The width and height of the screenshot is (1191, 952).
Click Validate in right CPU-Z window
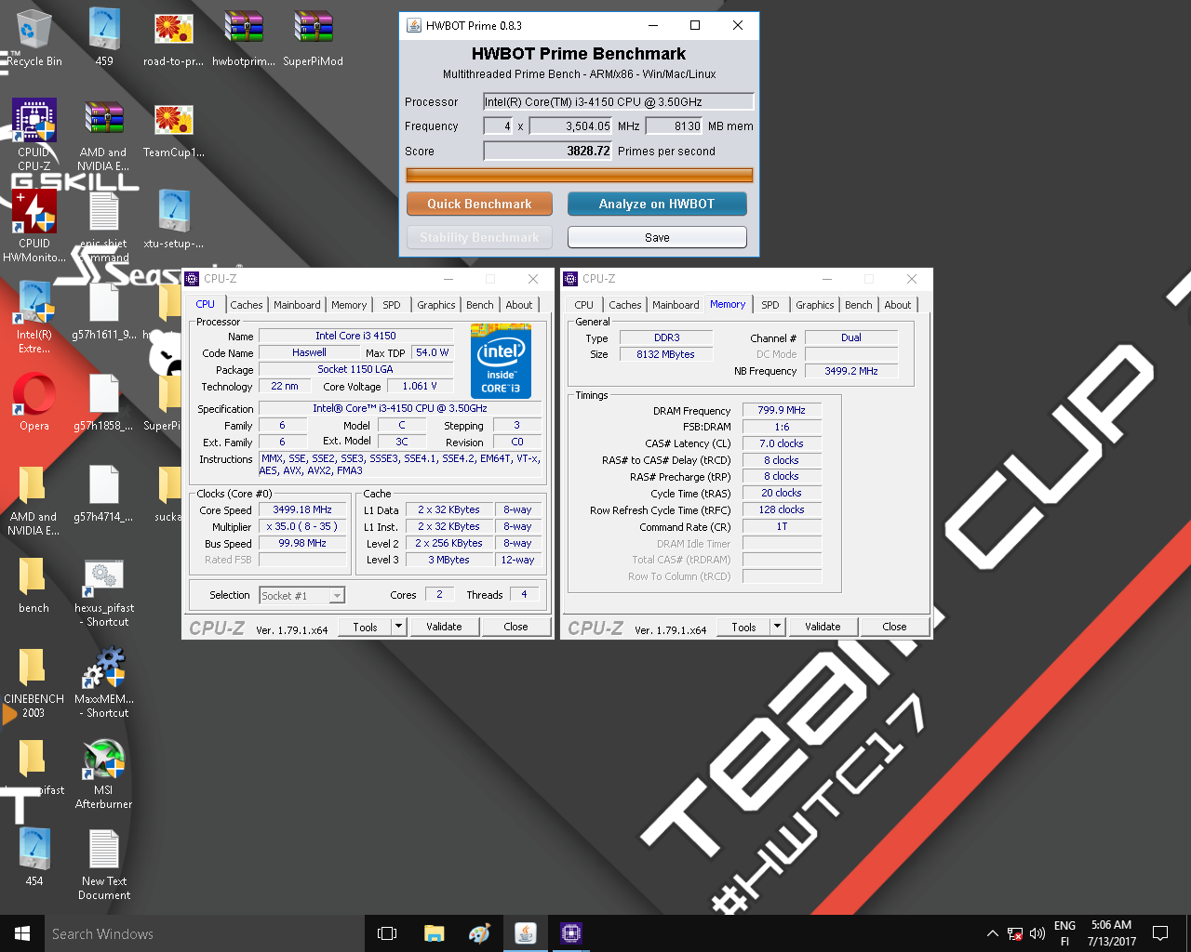tap(823, 627)
